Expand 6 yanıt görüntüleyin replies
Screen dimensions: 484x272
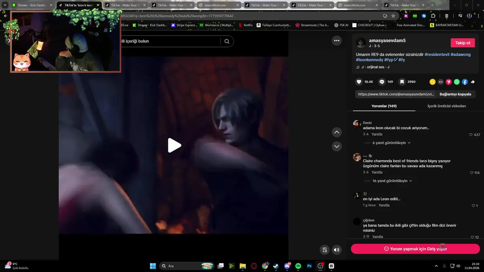click(391, 143)
